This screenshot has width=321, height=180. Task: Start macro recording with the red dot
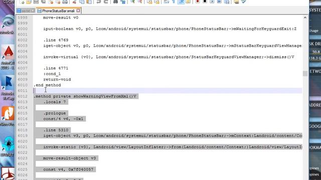tap(198, 2)
